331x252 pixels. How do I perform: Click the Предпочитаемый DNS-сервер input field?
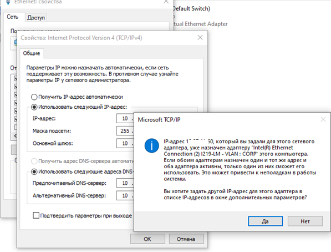tap(125, 183)
